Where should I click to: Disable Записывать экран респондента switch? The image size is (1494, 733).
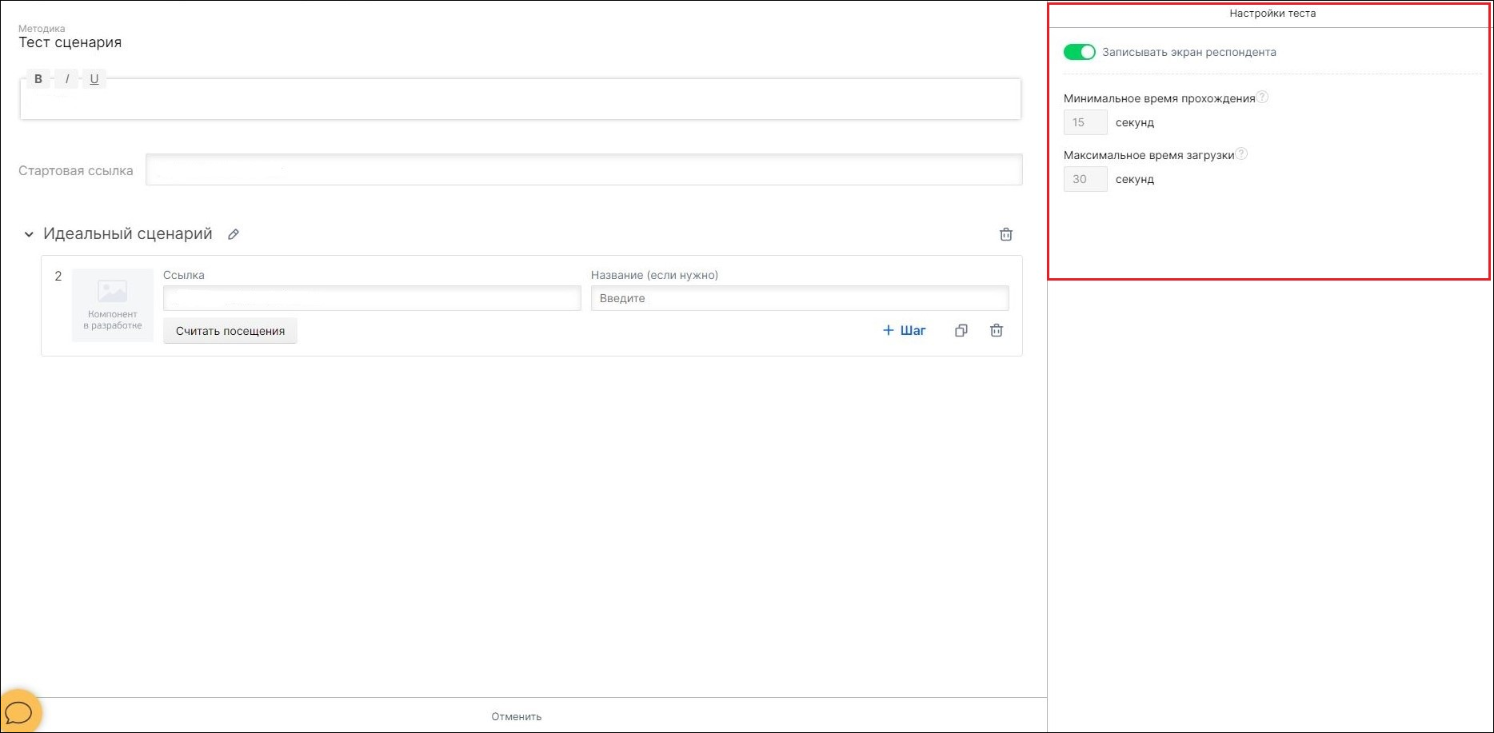pos(1079,52)
